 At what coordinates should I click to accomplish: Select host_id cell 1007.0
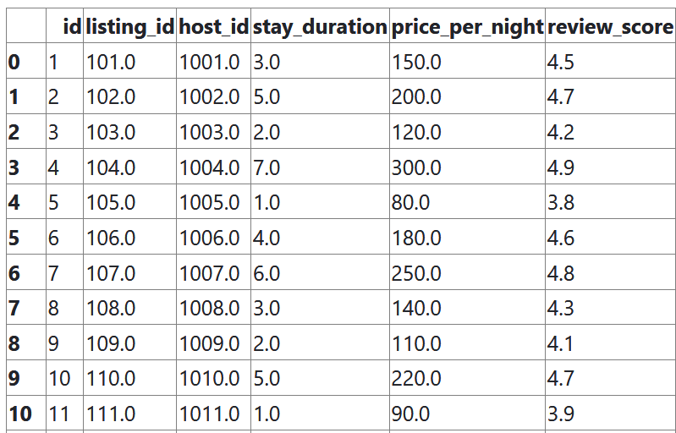[x=209, y=273]
